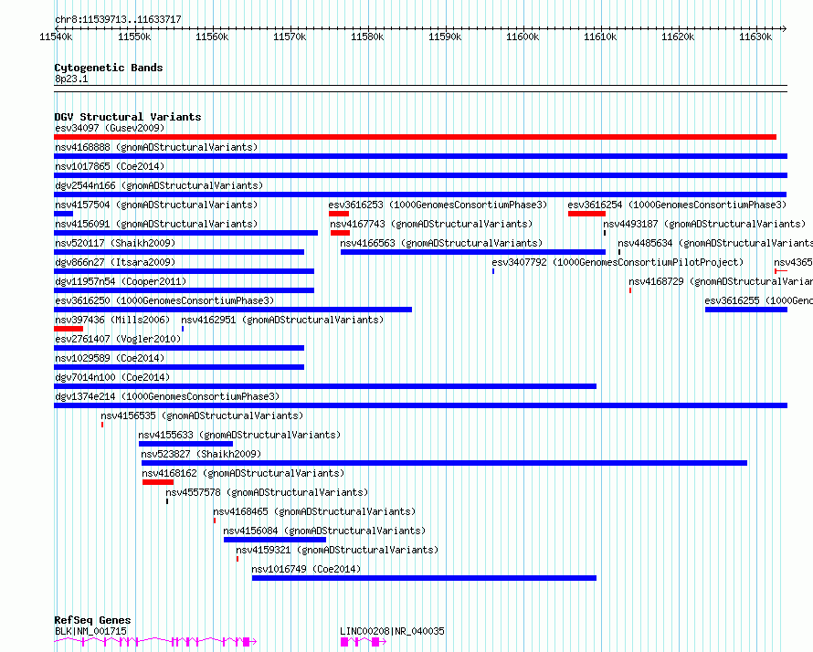Image resolution: width=813 pixels, height=652 pixels.
Task: Click nsv4159321 (gnomADStructuralVariants) label
Action: (337, 550)
